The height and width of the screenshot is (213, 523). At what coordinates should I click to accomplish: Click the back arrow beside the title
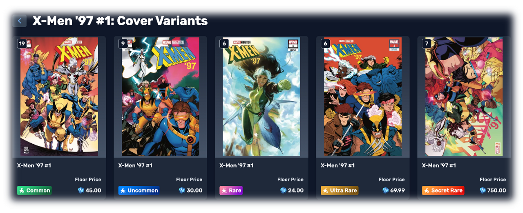(20, 21)
